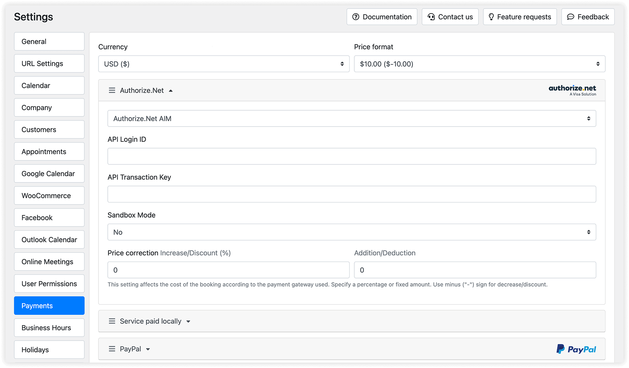Open the Currency dropdown
Screen dimensions: 629x368
[224, 64]
